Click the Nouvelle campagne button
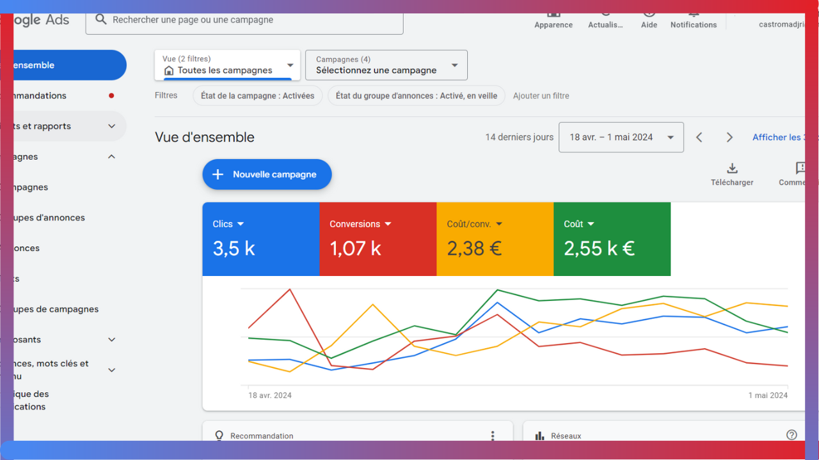 coord(267,174)
